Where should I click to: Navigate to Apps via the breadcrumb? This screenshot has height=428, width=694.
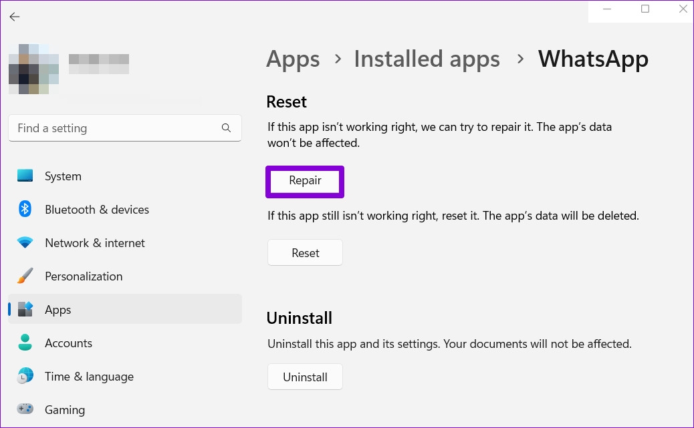click(x=293, y=59)
